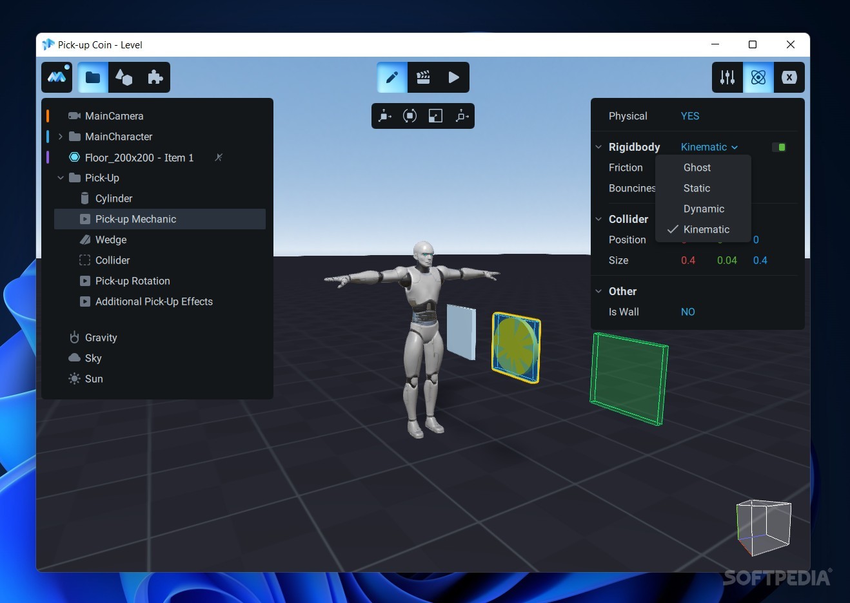Select the Pick-Up folder label

pos(102,178)
